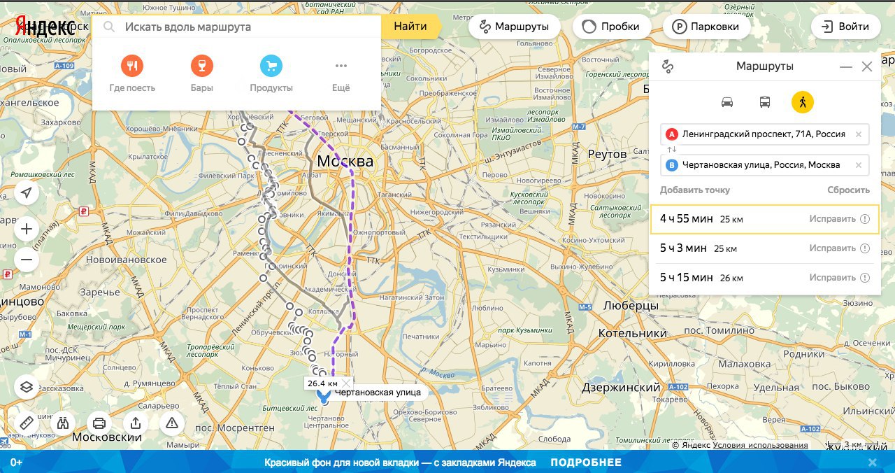Close the bottom Yandex promo banner

pyautogui.click(x=872, y=463)
